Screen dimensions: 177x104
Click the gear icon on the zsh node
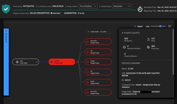tap(17, 62)
